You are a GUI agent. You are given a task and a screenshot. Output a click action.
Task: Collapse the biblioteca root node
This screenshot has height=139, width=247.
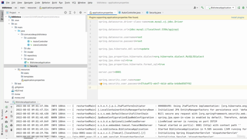click(x=6, y=17)
